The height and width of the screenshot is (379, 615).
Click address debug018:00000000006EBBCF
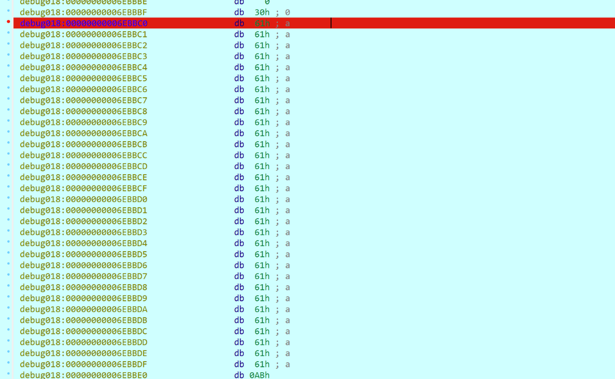pos(84,189)
